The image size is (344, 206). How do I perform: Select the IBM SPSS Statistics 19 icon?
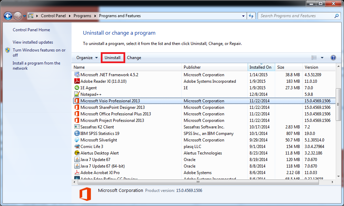pos(77,134)
